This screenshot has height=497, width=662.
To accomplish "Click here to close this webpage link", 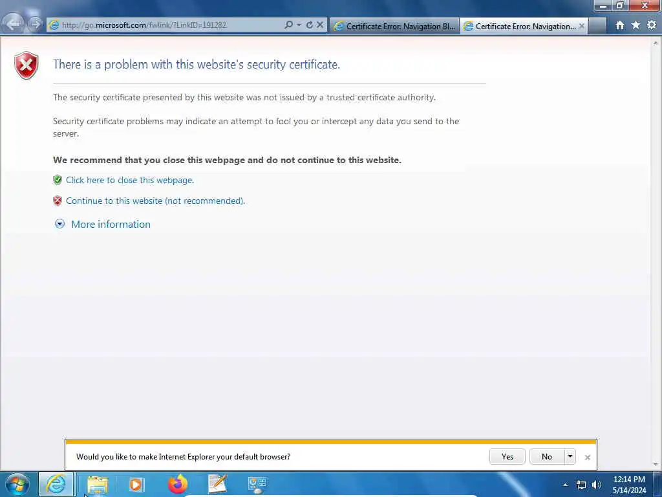I will pyautogui.click(x=129, y=180).
